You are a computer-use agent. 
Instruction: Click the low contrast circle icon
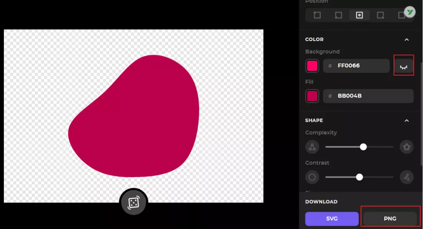(312, 177)
